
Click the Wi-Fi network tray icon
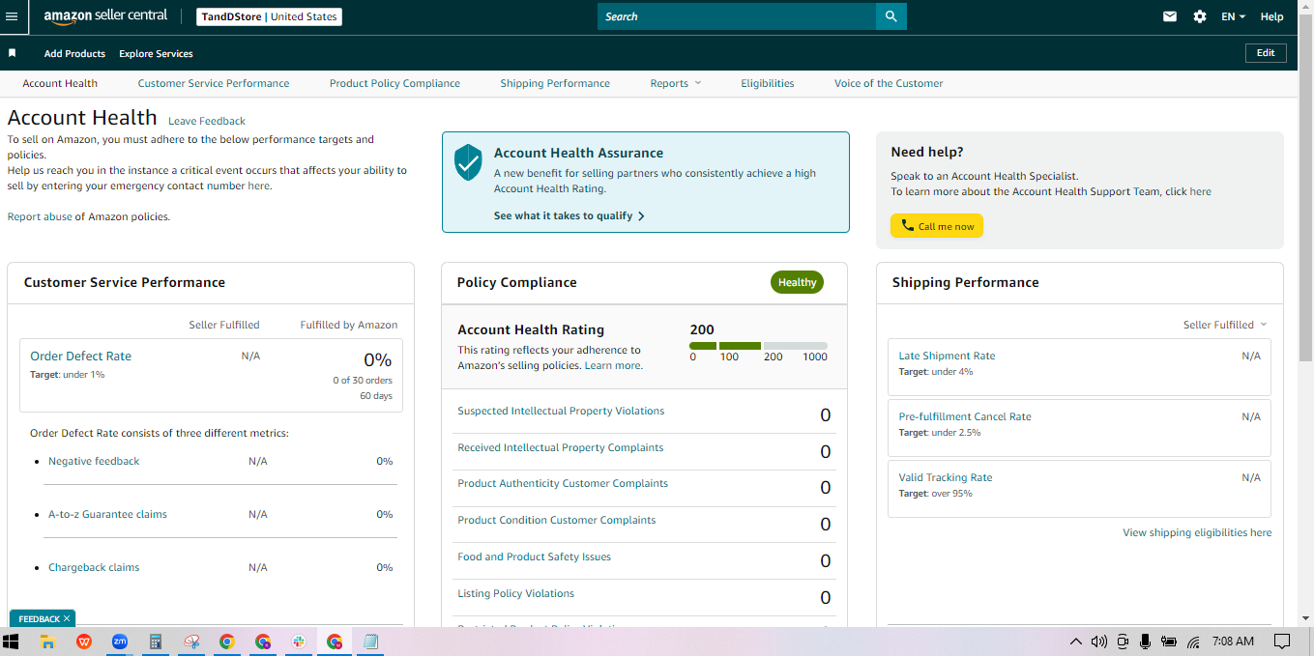1193,642
